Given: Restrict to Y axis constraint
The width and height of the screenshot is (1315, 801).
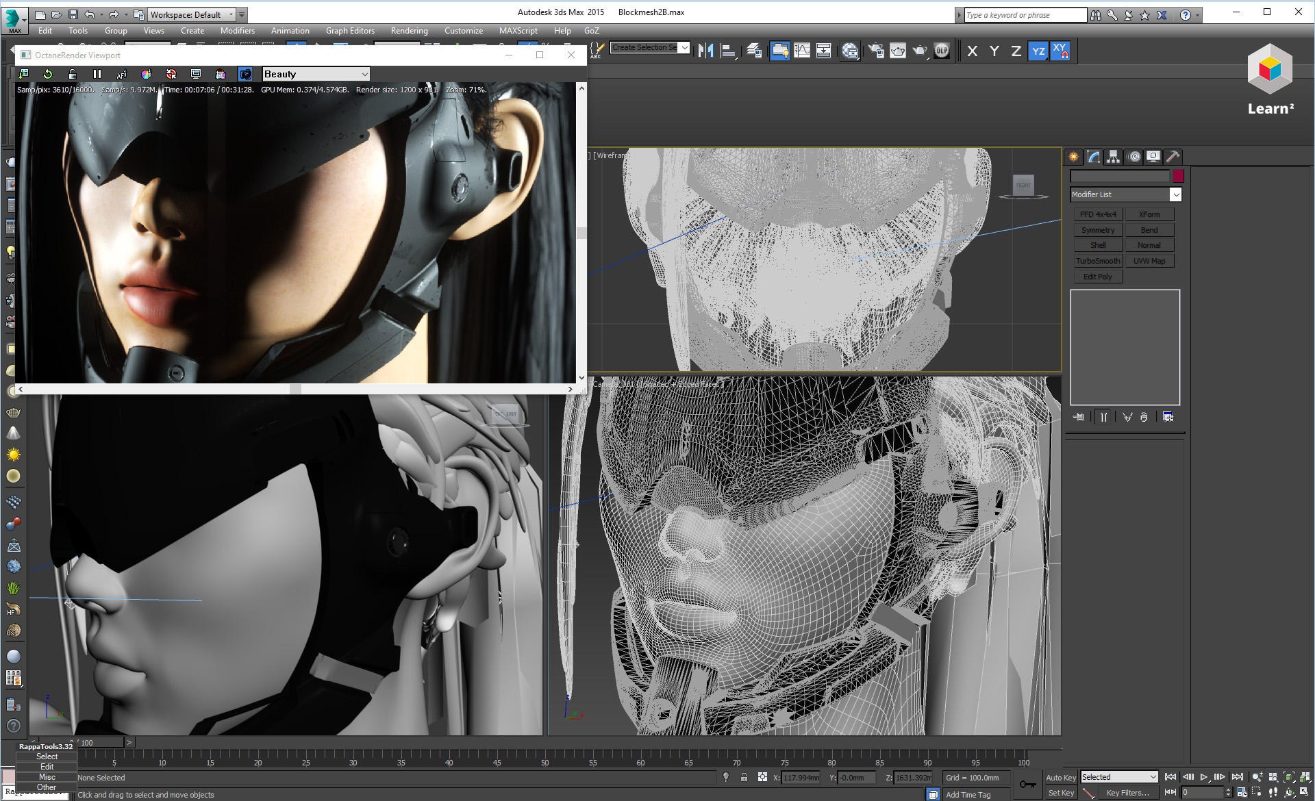Looking at the screenshot, I should [x=994, y=51].
